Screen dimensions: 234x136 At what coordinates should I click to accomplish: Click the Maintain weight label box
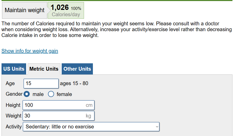coord(24,10)
